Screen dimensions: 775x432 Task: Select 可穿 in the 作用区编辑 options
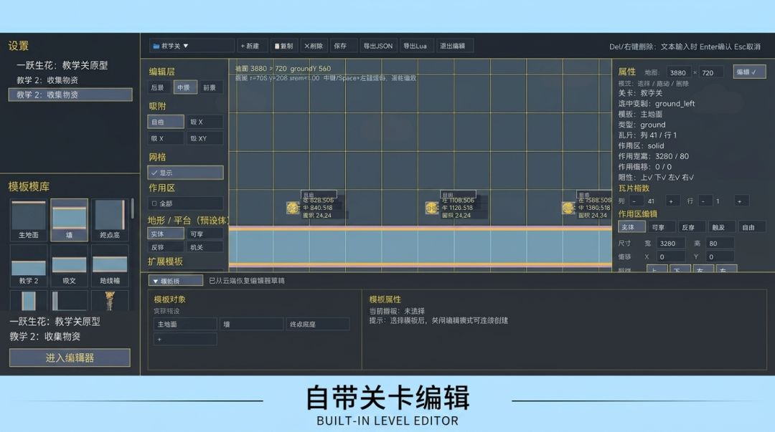661,227
